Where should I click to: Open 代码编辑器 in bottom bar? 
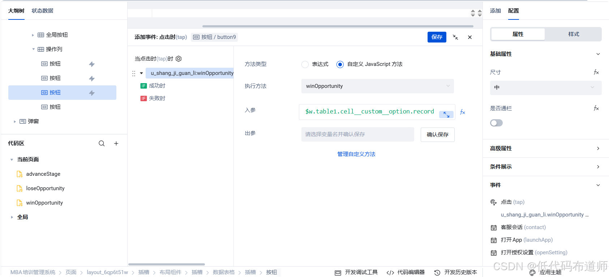click(406, 272)
